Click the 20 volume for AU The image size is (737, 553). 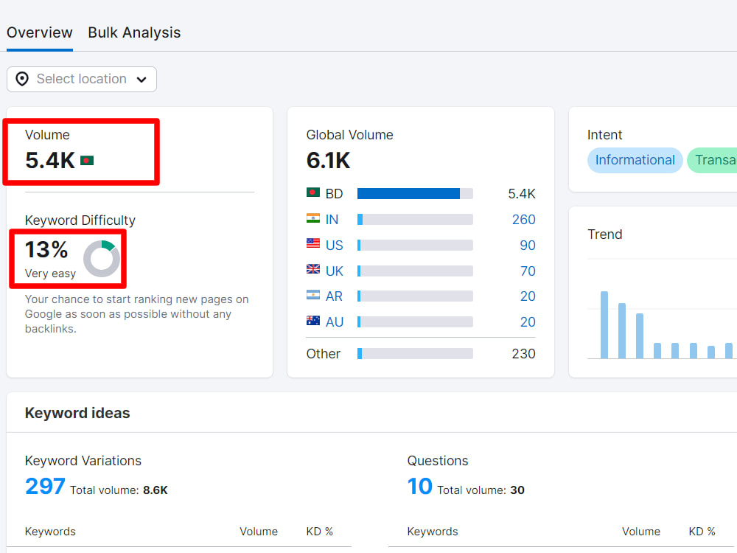tap(528, 322)
